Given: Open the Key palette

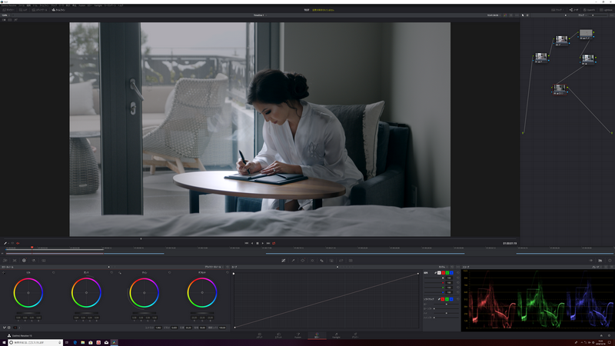Looking at the screenshot, I should 331,261.
